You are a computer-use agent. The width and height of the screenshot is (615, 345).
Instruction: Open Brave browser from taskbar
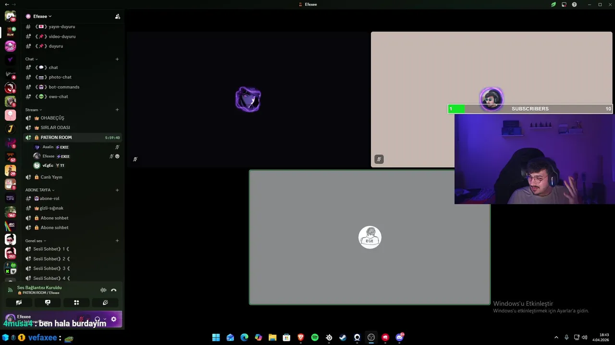pyautogui.click(x=301, y=337)
